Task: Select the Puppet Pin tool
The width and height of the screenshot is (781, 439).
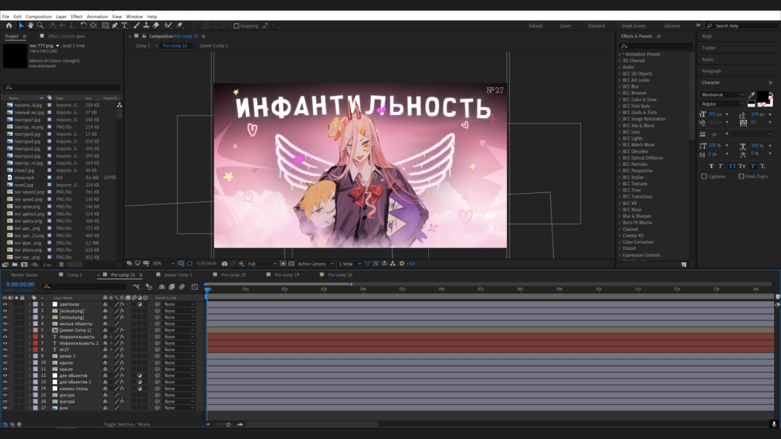Action: click(x=180, y=25)
